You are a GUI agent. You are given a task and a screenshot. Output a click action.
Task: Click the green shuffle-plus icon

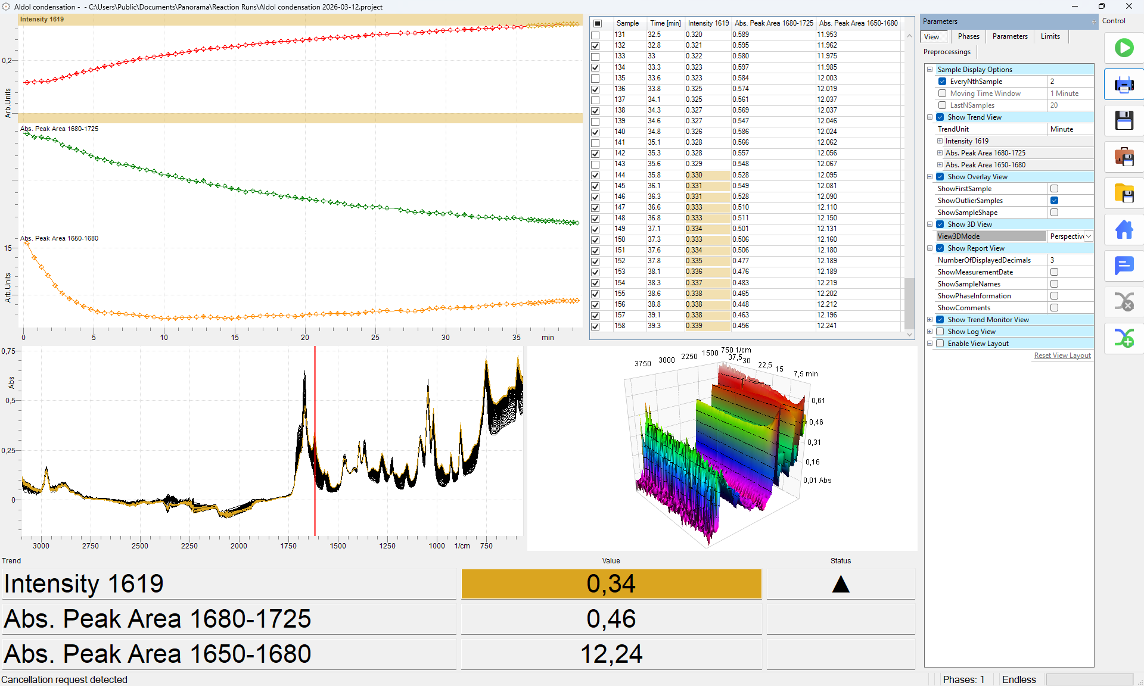point(1124,338)
